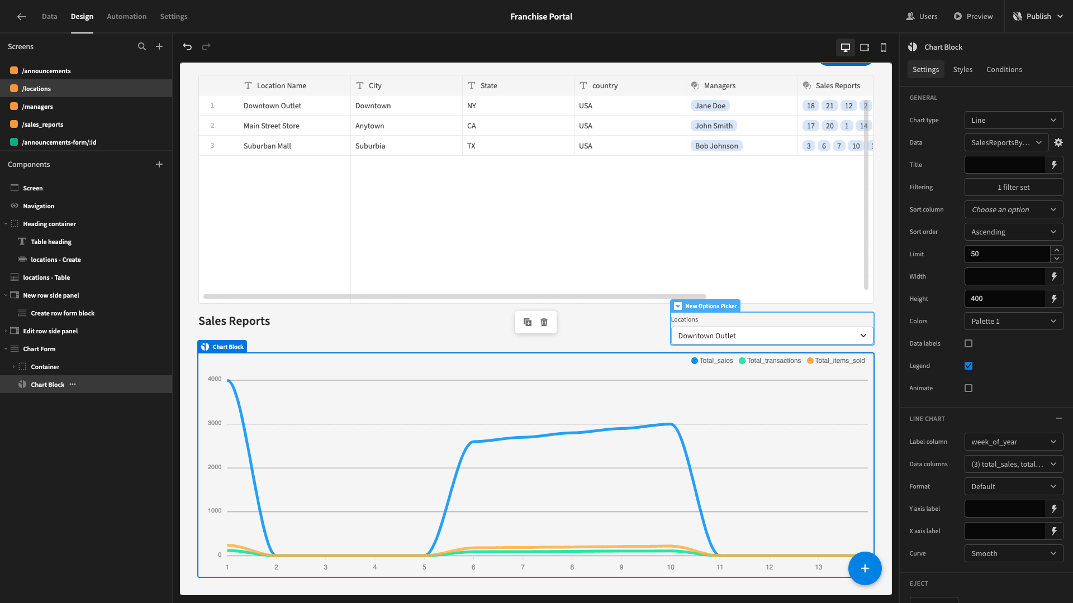Open data settings gear icon
This screenshot has width=1073, height=603.
tap(1058, 142)
